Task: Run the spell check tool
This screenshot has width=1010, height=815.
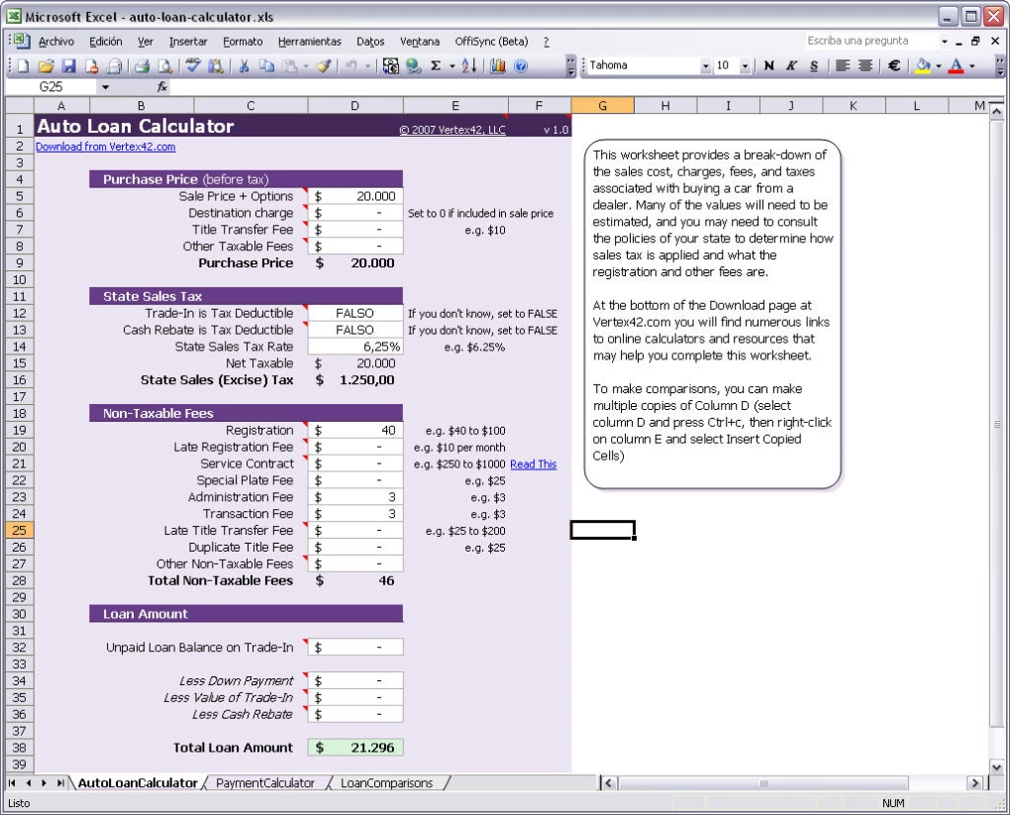Action: 193,66
